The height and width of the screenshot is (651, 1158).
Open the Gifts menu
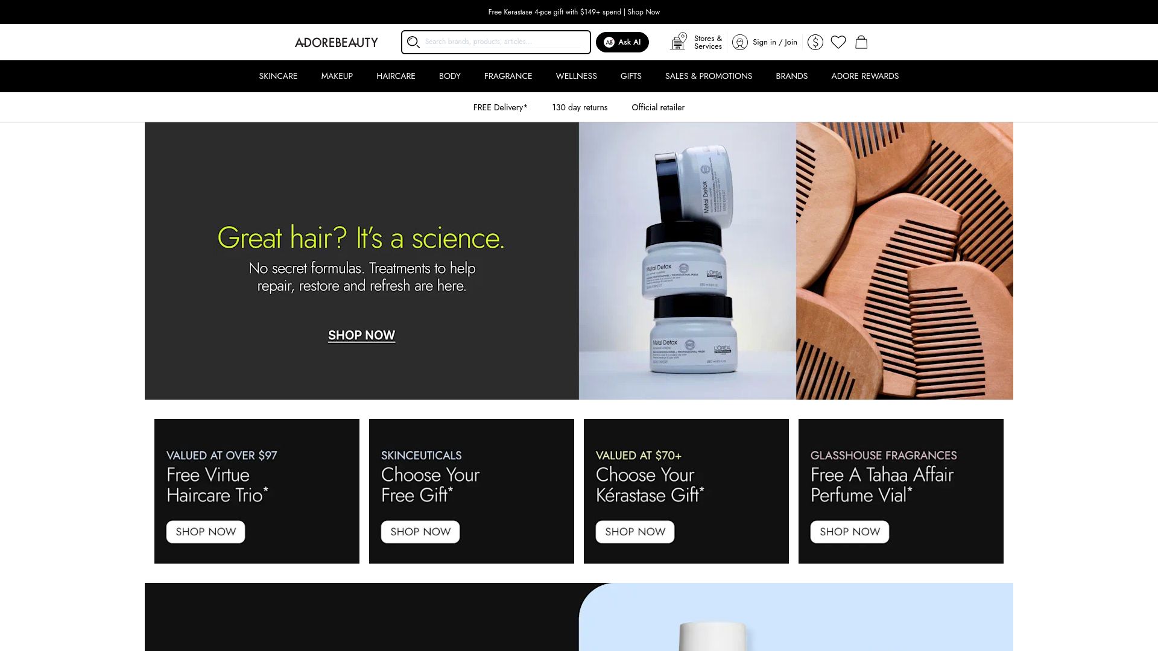coord(631,76)
